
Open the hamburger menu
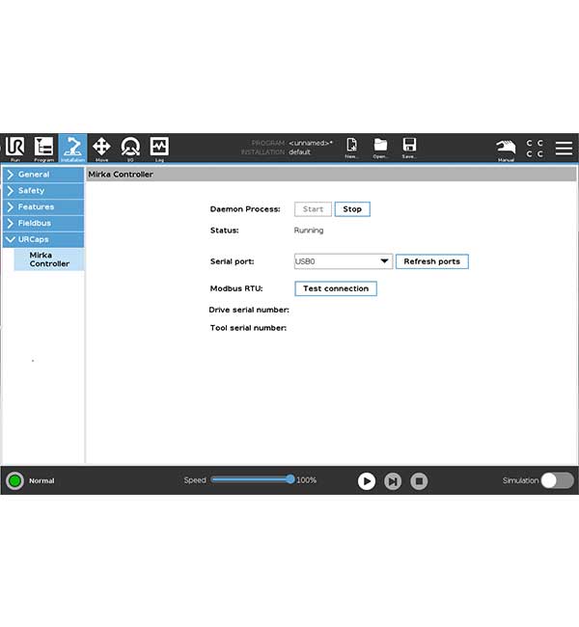click(x=564, y=148)
